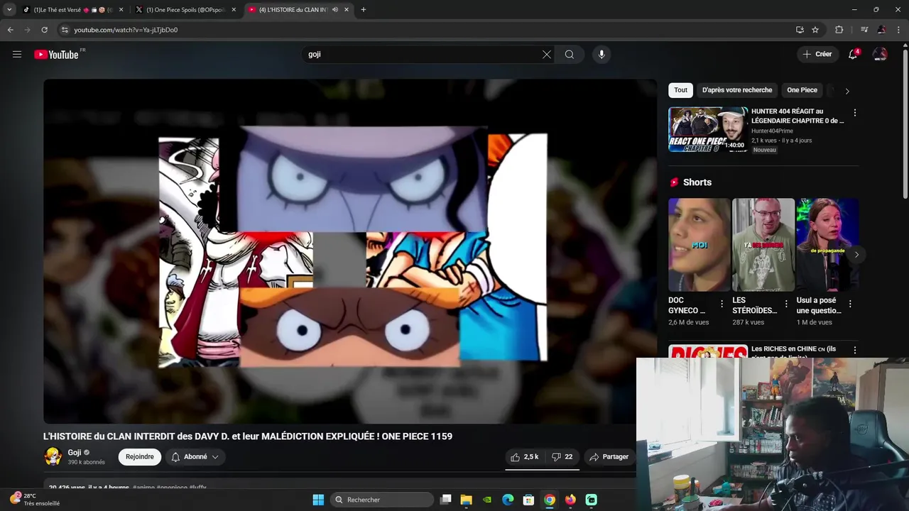The image size is (909, 511).
Task: Go to YouTube home via logo
Action: (x=56, y=55)
